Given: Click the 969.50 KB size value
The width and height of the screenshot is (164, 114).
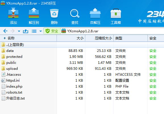Looking at the screenshot, I should [75, 69].
